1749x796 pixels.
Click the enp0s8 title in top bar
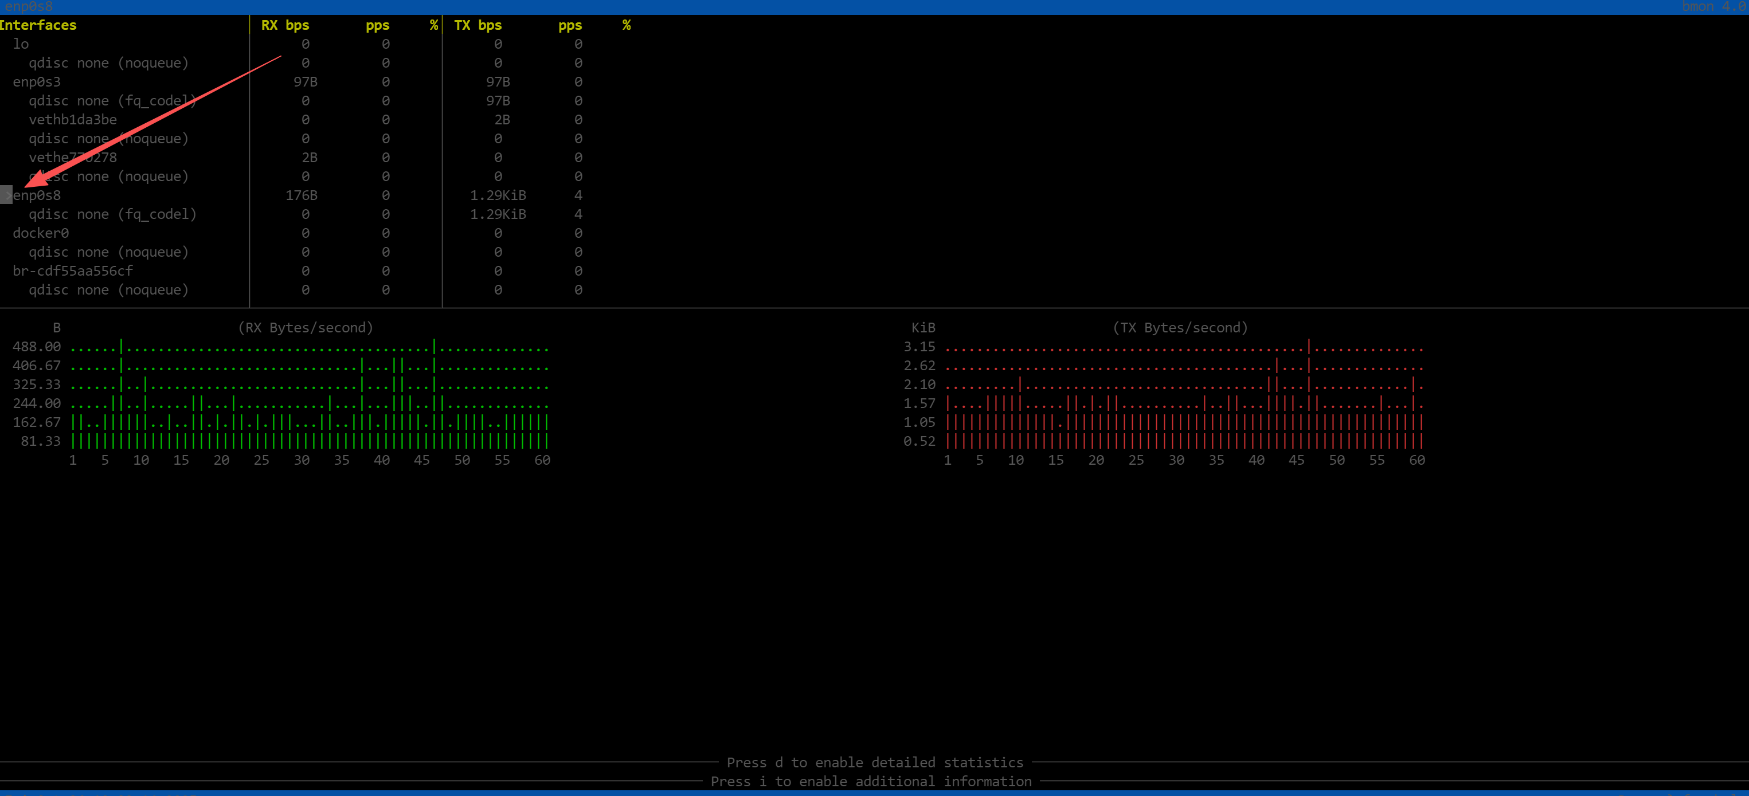click(x=29, y=6)
